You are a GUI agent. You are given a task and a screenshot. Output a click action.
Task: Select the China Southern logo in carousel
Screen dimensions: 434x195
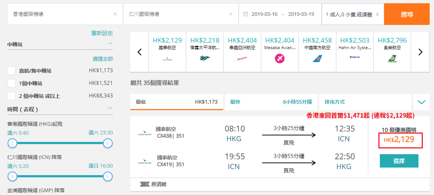pyautogui.click(x=317, y=58)
